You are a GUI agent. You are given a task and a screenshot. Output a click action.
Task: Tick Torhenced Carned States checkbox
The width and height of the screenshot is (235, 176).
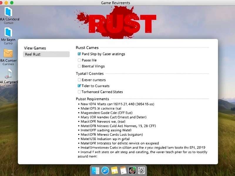pos(79,92)
